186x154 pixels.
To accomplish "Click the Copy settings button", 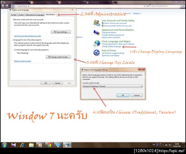I will 61,32.
